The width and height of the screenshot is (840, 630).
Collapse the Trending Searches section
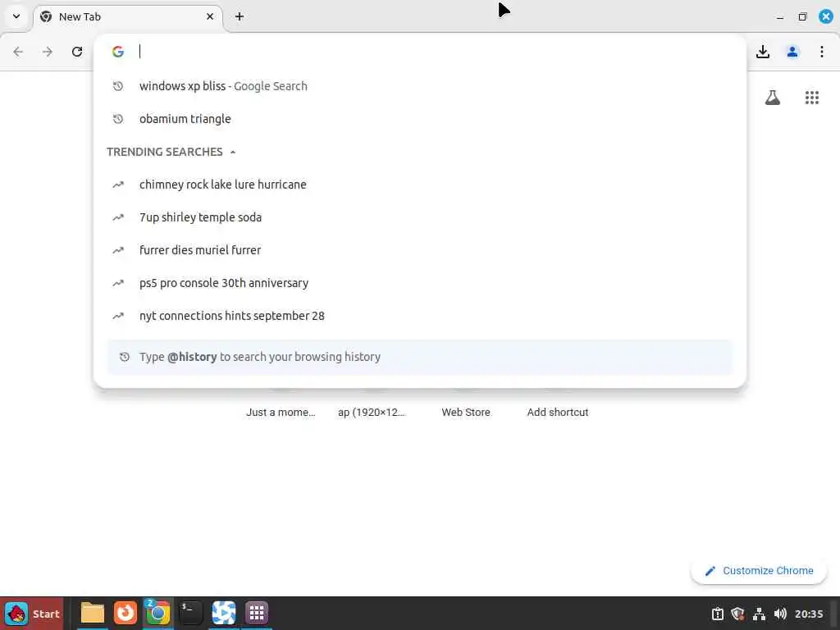tap(233, 152)
